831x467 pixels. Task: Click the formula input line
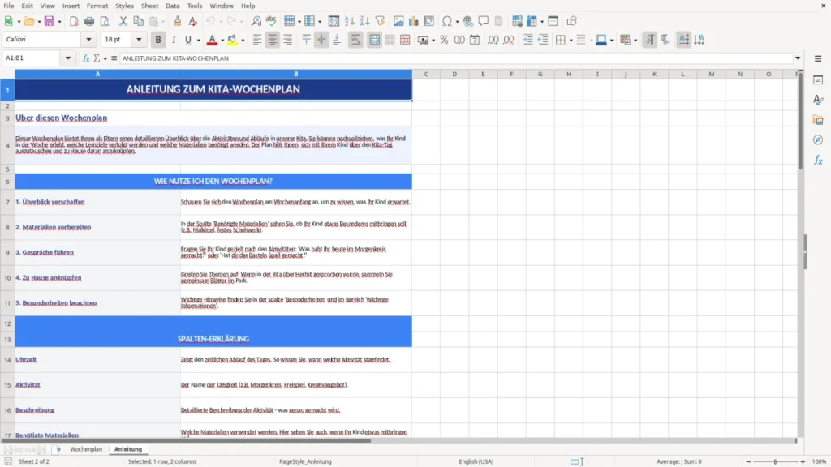tap(456, 58)
